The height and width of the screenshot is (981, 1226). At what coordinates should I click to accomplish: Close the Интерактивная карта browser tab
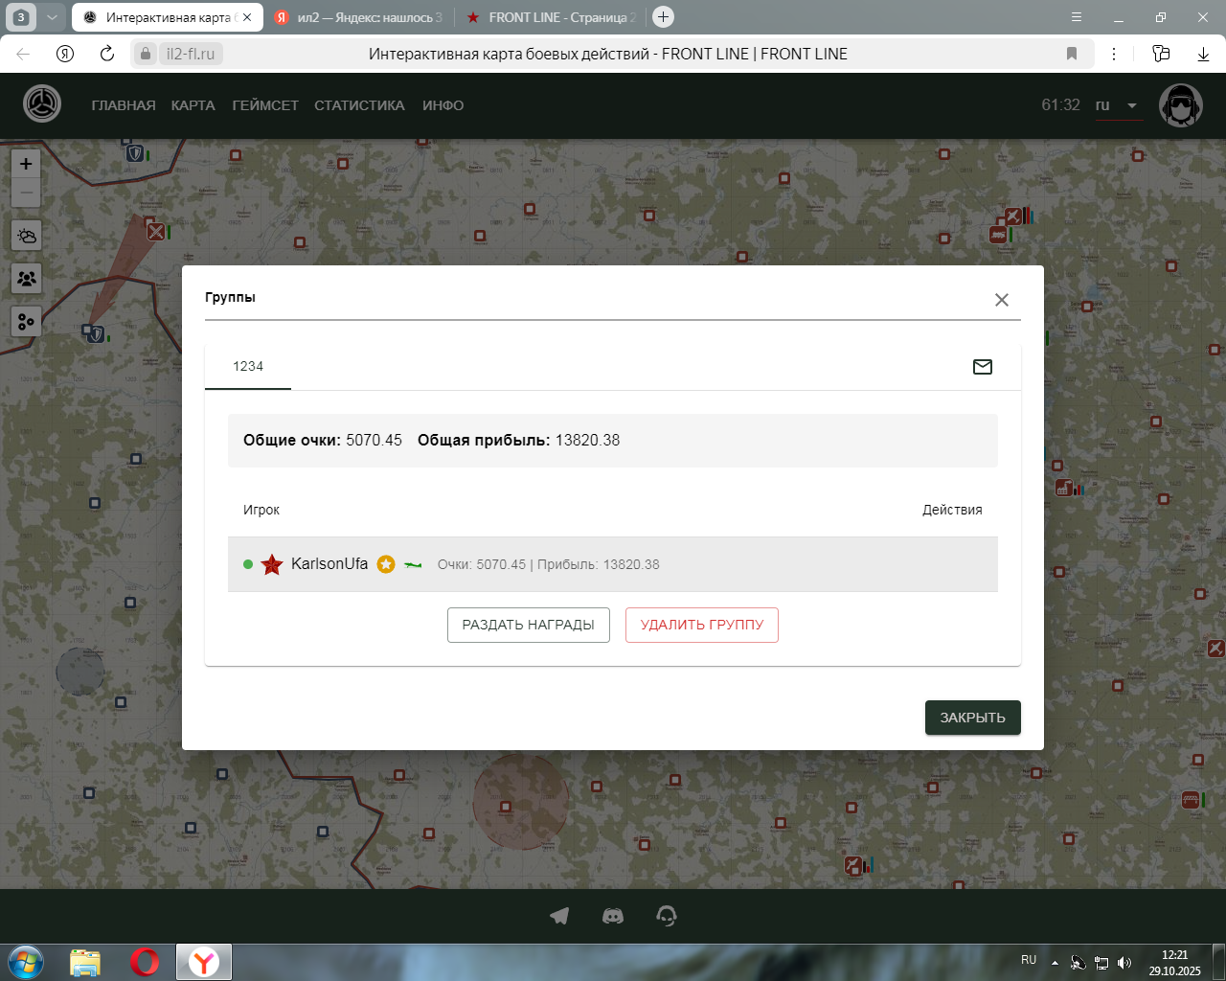[246, 17]
